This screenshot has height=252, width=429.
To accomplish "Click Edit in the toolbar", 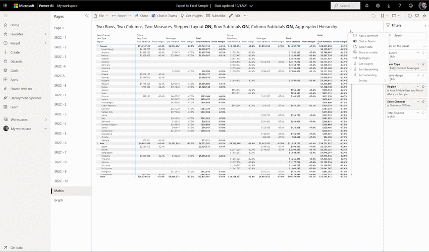I will point(235,16).
